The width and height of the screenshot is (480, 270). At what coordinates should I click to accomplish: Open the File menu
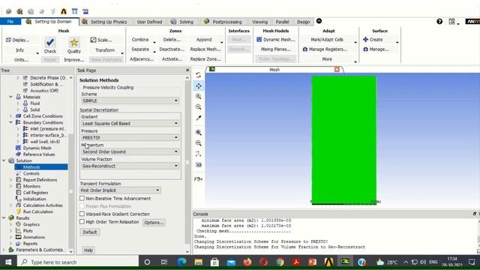pos(10,22)
